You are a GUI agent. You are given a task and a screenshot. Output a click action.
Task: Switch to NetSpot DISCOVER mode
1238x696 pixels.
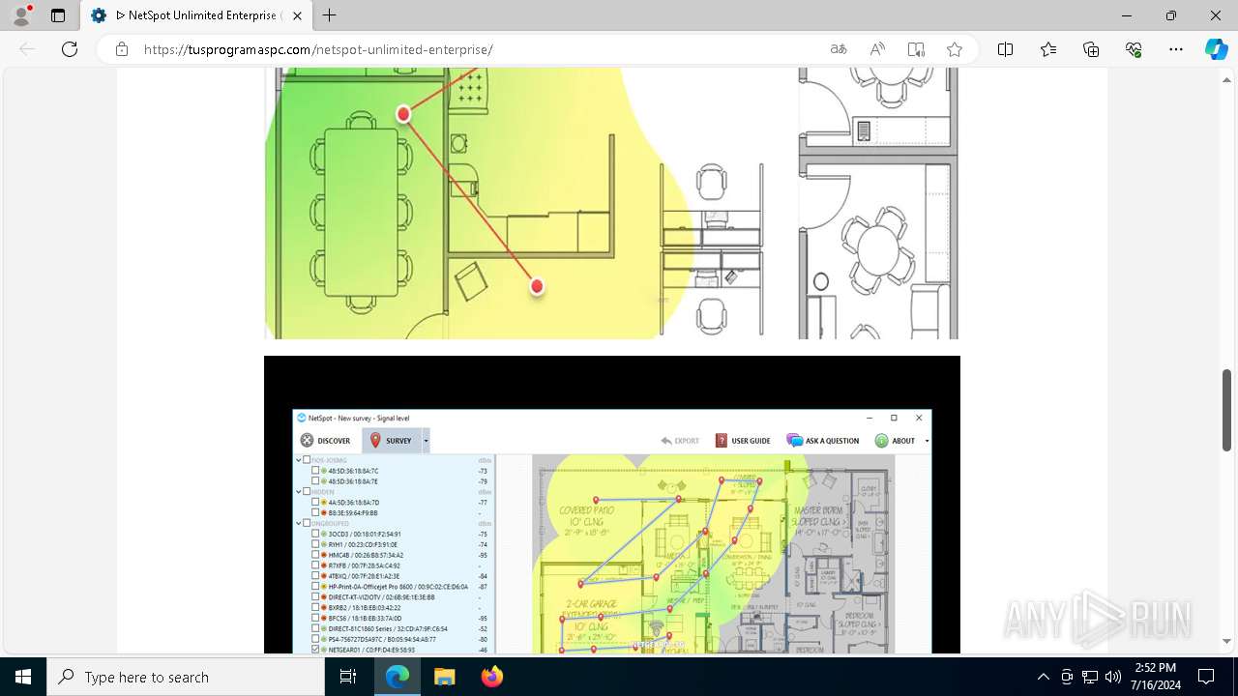click(326, 441)
